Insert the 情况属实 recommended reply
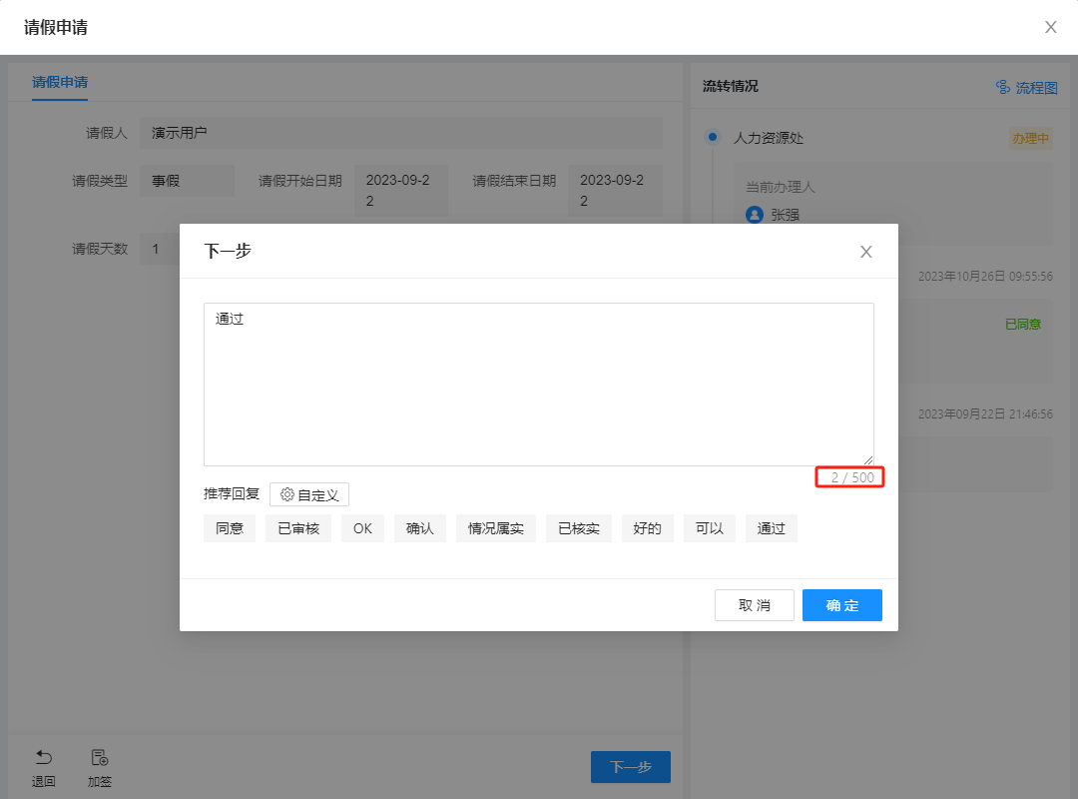1078x799 pixels. (496, 528)
